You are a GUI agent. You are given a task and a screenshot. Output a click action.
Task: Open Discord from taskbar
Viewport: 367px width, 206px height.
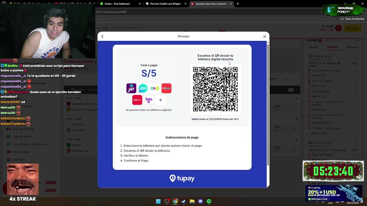tap(200, 201)
